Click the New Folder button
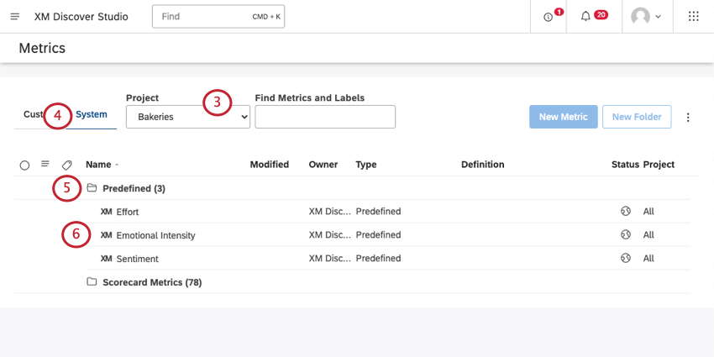This screenshot has width=714, height=357. [637, 117]
